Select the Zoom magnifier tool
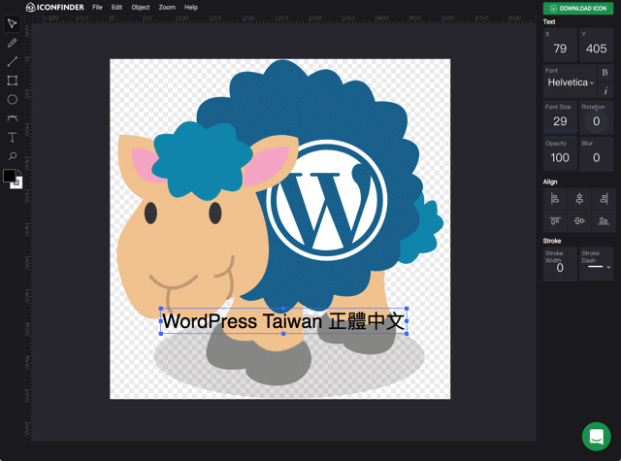The width and height of the screenshot is (621, 461). [12, 156]
